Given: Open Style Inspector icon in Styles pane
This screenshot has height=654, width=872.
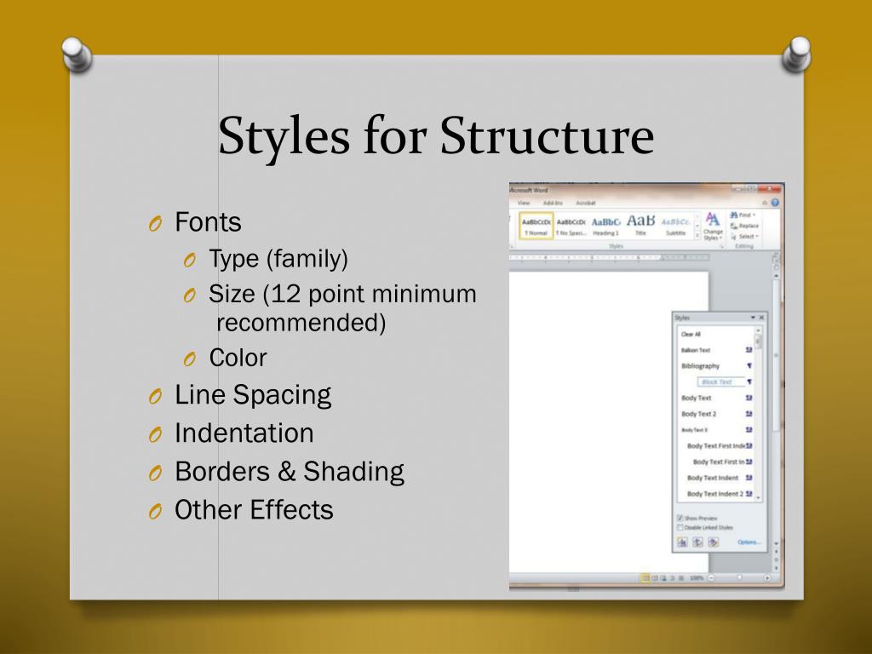Looking at the screenshot, I should coord(697,542).
